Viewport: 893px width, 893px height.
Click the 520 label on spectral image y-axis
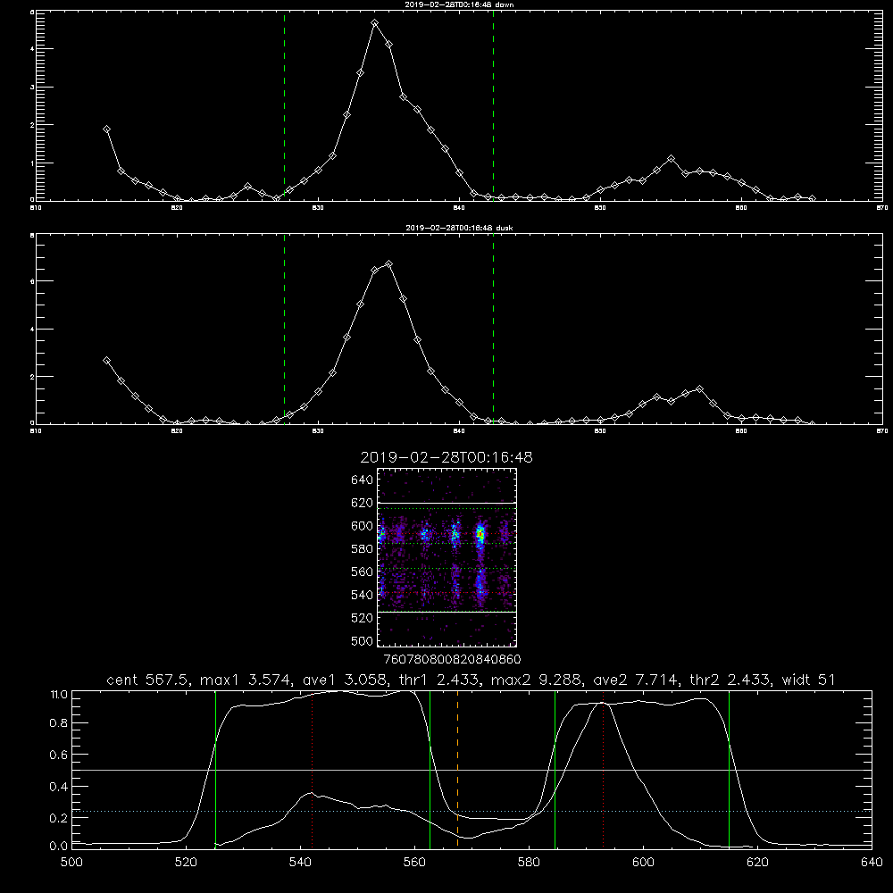tap(363, 618)
